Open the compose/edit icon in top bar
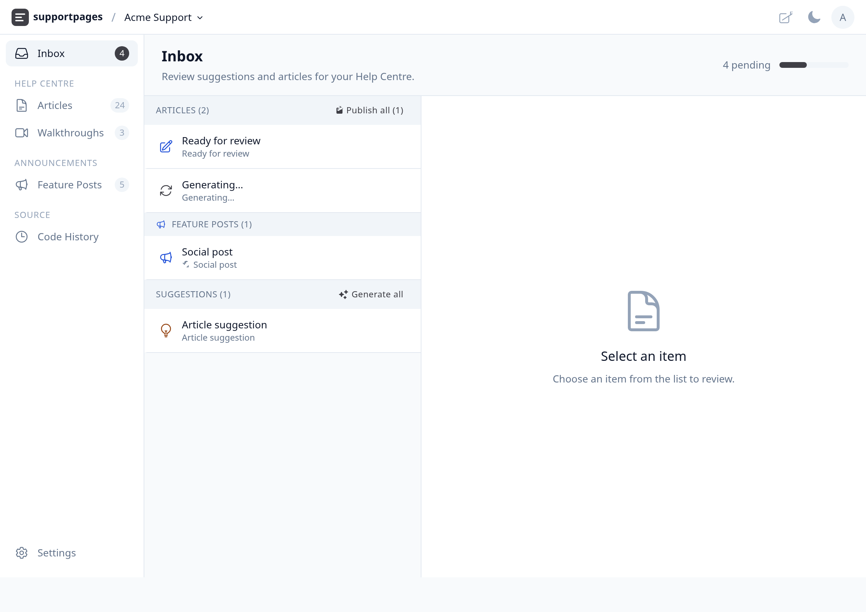 coord(786,17)
